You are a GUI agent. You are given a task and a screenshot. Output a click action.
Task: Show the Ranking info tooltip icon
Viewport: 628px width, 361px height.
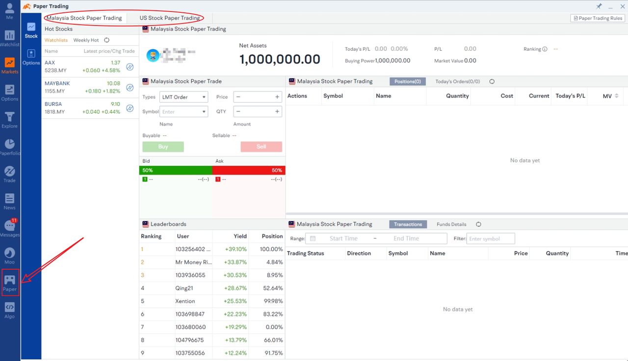[545, 49]
